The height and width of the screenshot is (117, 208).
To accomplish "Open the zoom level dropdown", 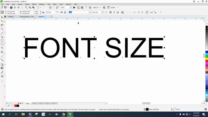I will (x=71, y=7).
